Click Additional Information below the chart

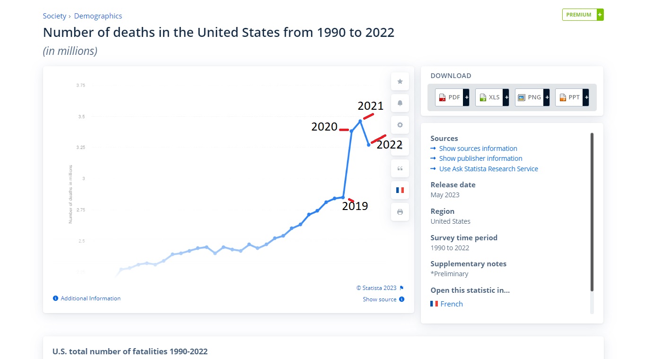[90, 298]
